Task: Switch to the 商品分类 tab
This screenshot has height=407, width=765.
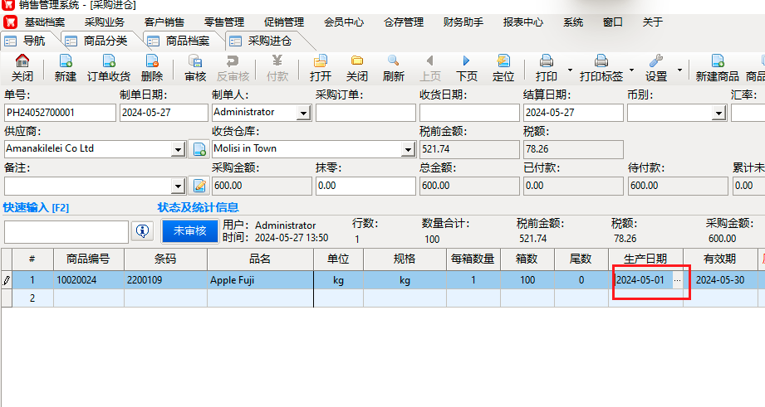Action: (101, 41)
